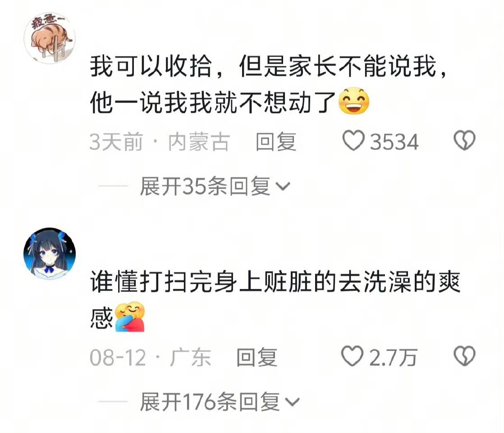The height and width of the screenshot is (433, 504).
Task: Click the 08-12 · 广东 timestamp
Action: [151, 357]
